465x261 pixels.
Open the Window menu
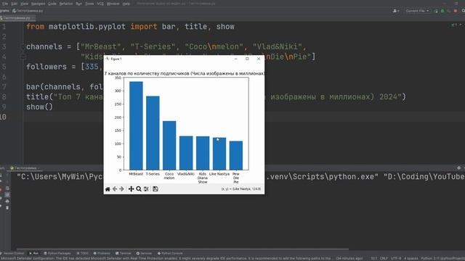tap(113, 4)
